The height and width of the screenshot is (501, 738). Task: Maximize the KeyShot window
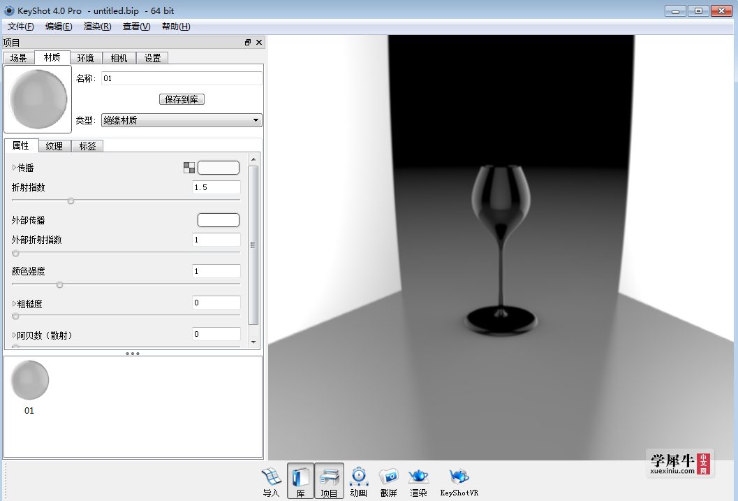(x=698, y=10)
